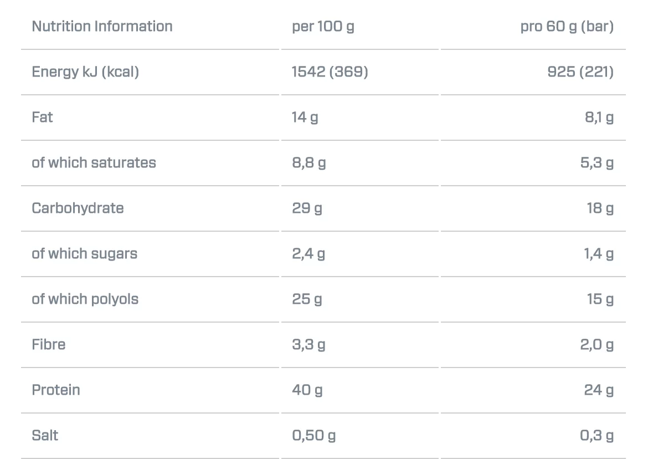Image resolution: width=648 pixels, height=459 pixels.
Task: Click the Salt row label
Action: point(45,435)
